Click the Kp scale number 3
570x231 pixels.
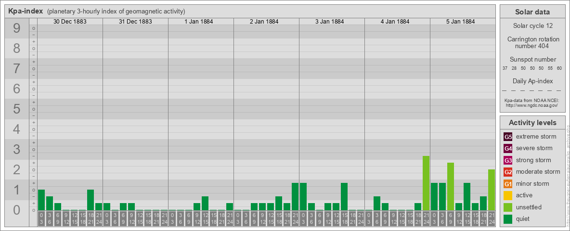(17, 149)
